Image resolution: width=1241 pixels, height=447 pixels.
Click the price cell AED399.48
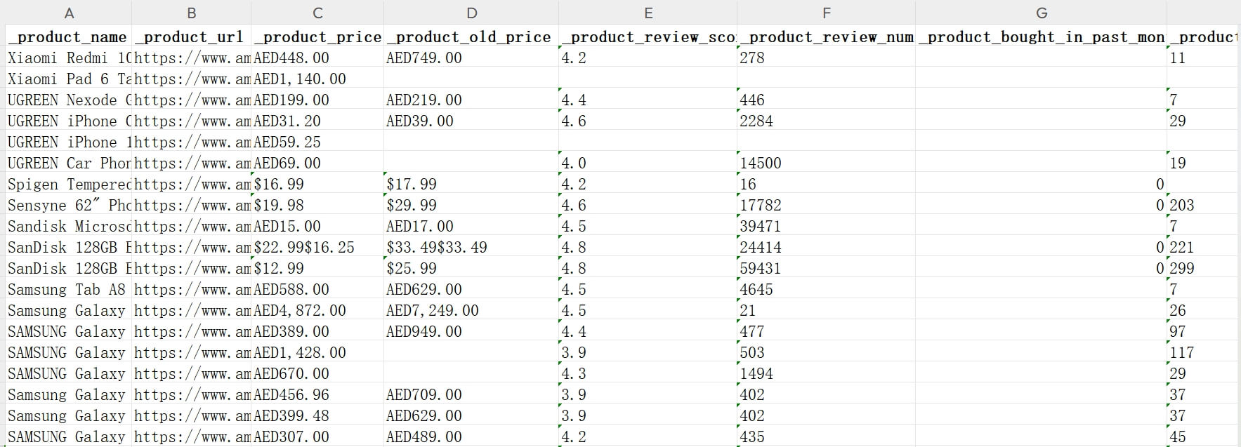(317, 415)
